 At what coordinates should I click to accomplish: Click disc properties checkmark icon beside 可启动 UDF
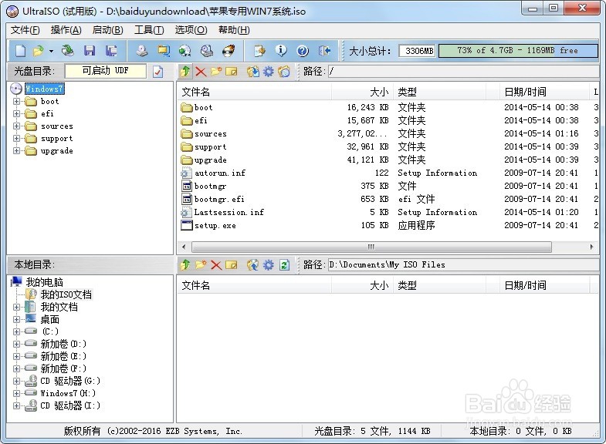tap(157, 72)
